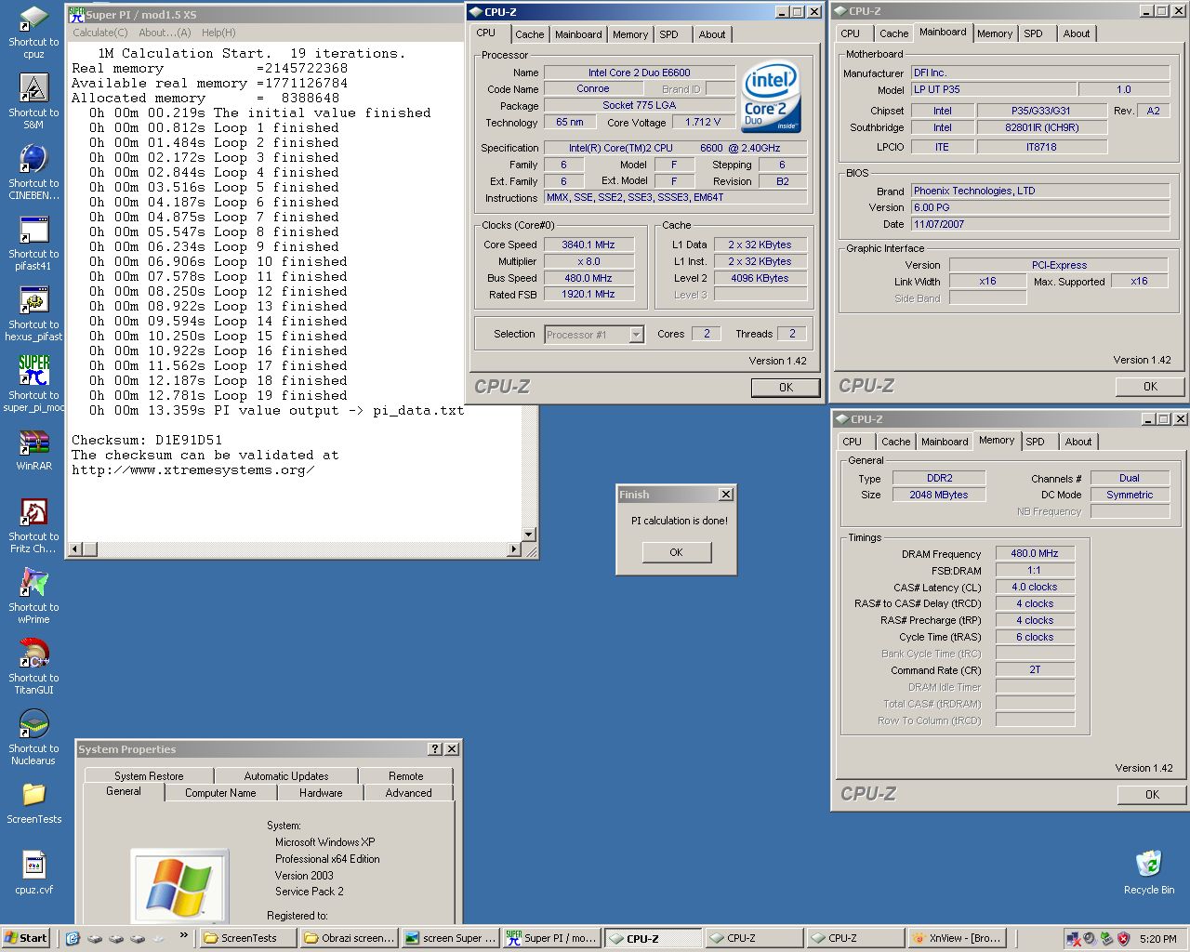Open the Advanced tab in System Properties
This screenshot has height=952, width=1190.
[x=408, y=793]
